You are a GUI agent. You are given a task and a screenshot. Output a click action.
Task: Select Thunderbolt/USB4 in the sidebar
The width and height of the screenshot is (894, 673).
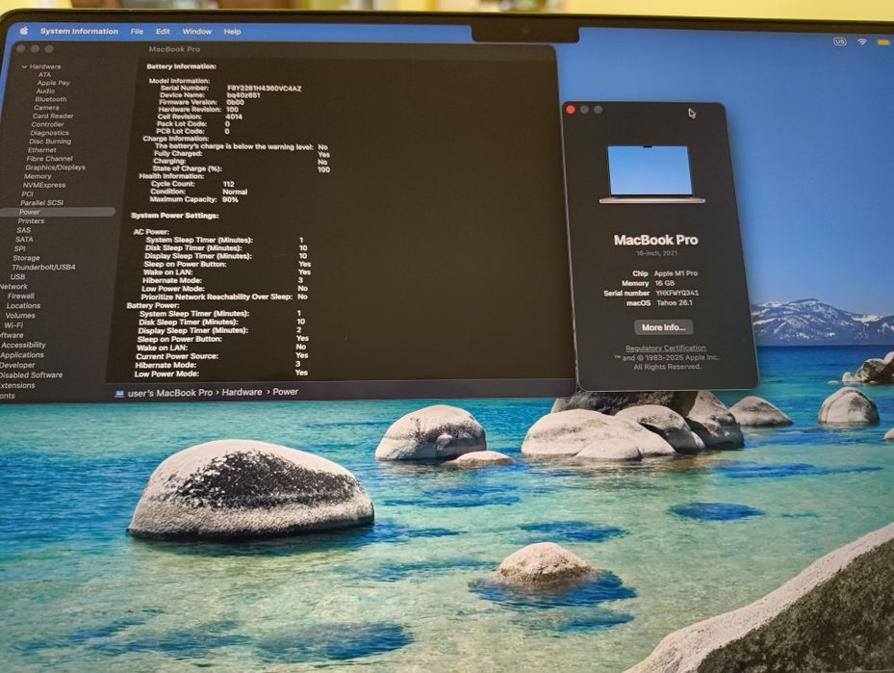click(x=43, y=267)
